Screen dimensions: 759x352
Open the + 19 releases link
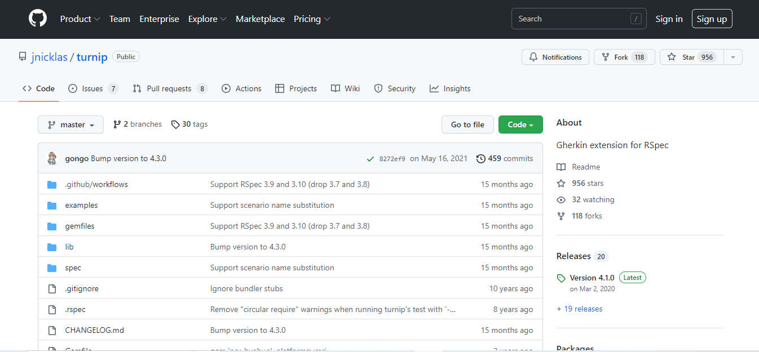click(579, 309)
